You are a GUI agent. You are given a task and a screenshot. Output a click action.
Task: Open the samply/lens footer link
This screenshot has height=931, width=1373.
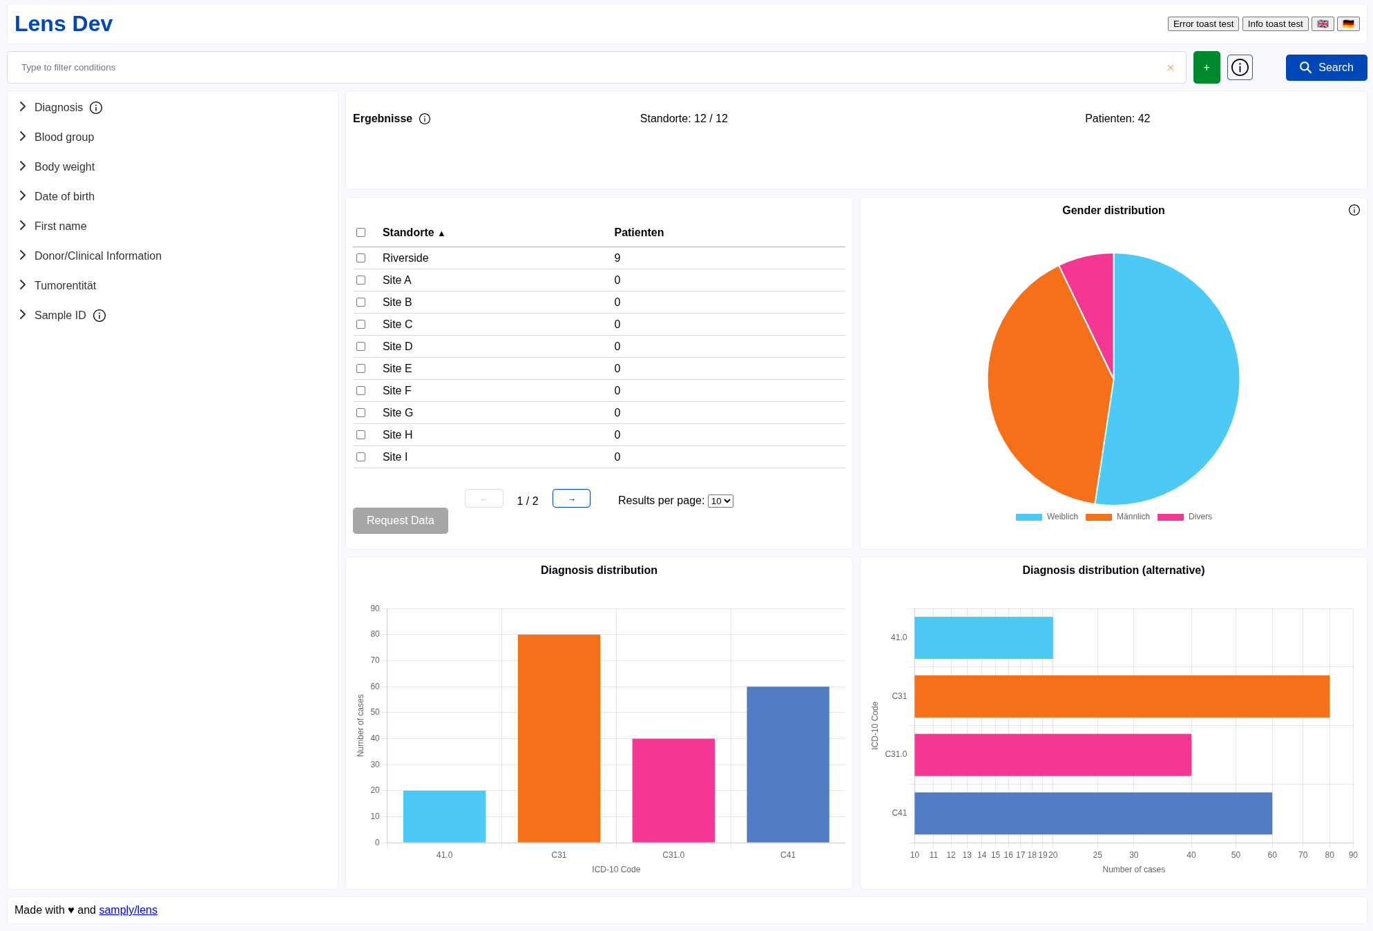point(128,910)
